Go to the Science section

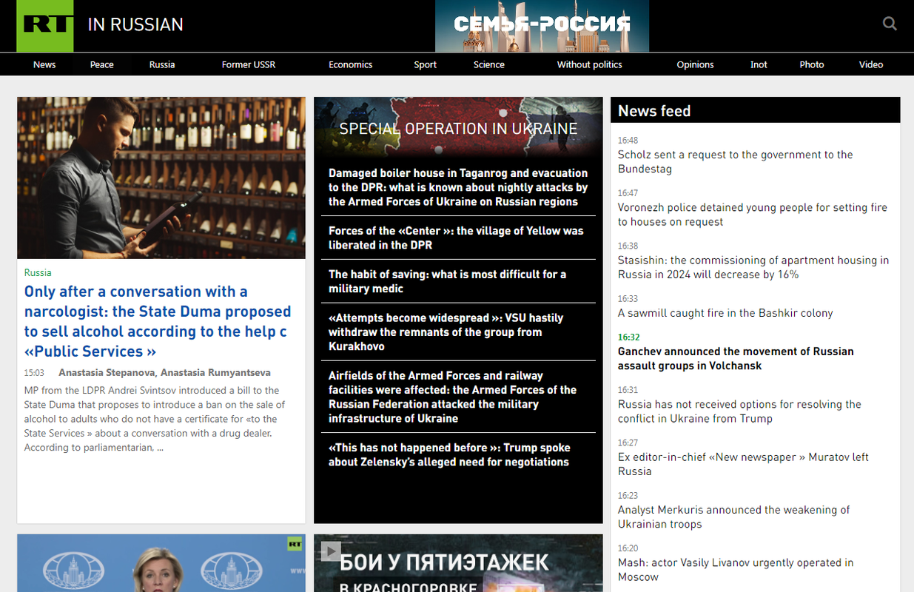[489, 64]
